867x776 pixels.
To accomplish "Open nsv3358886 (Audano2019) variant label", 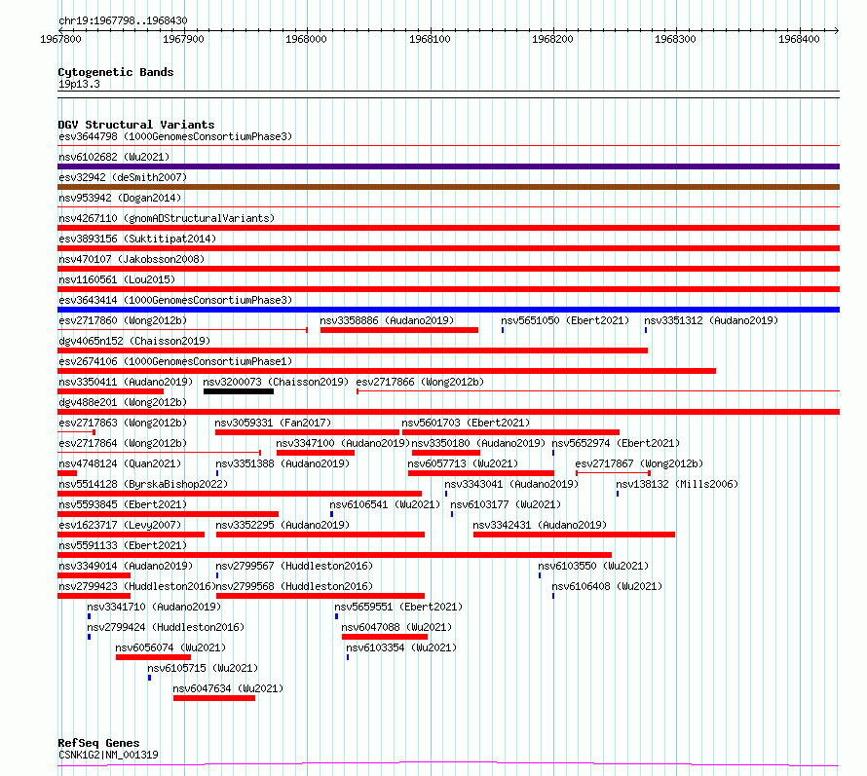I will [x=387, y=320].
